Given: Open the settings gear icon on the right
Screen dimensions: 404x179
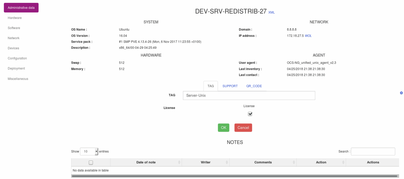Looking at the screenshot, I should (x=401, y=93).
